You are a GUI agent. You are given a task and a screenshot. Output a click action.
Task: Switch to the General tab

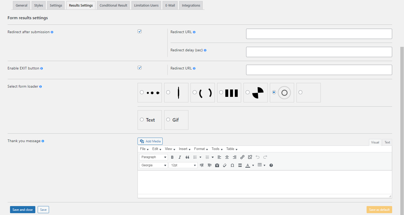click(x=21, y=5)
